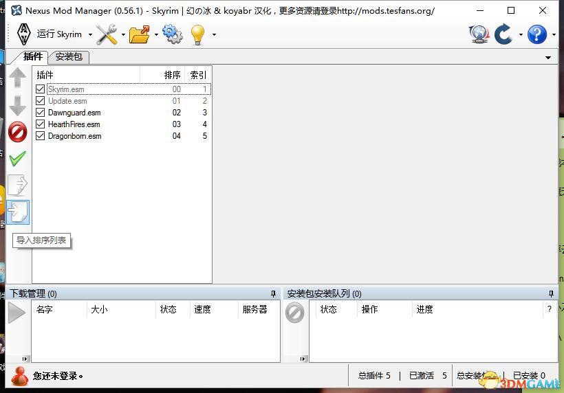The width and height of the screenshot is (564, 393).
Task: Uncheck the Dawnguard.esm plugin checkbox
Action: 41,113
